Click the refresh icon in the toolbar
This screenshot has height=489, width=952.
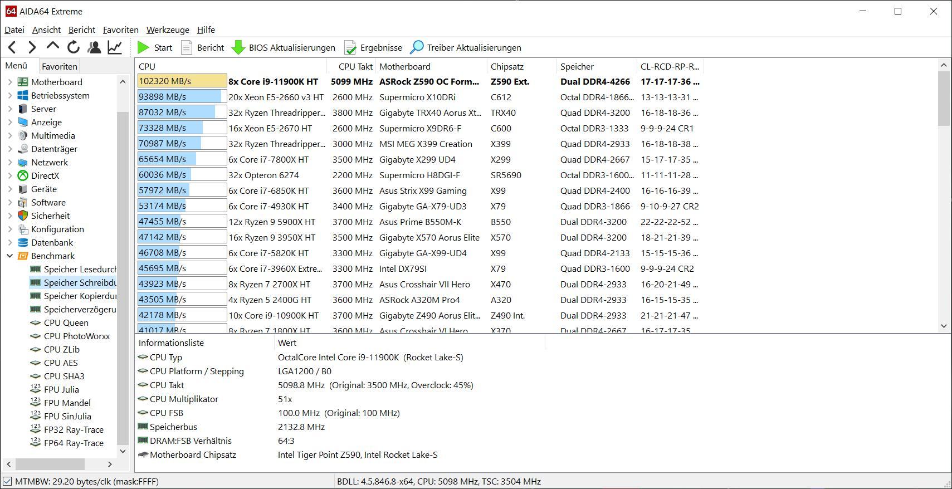coord(73,47)
